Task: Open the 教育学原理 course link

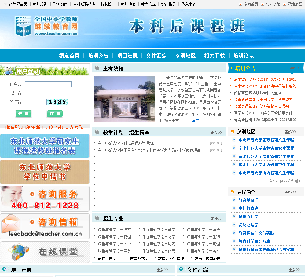Action: tap(248, 200)
